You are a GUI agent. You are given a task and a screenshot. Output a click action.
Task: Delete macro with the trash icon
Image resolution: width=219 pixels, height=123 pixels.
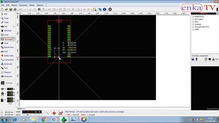coord(196,59)
